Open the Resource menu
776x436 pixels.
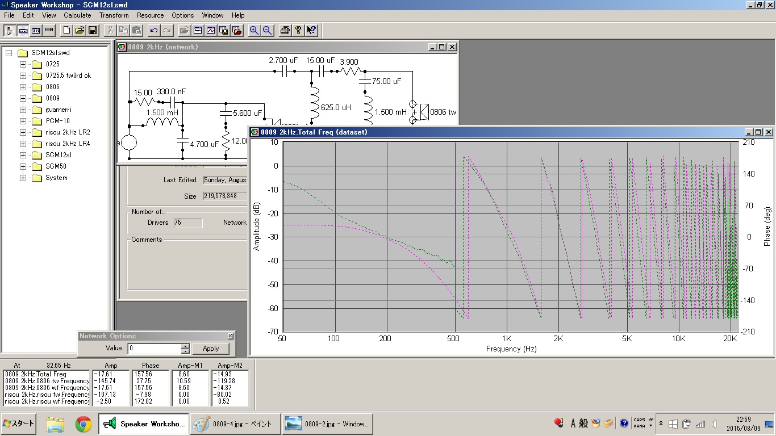coord(151,15)
